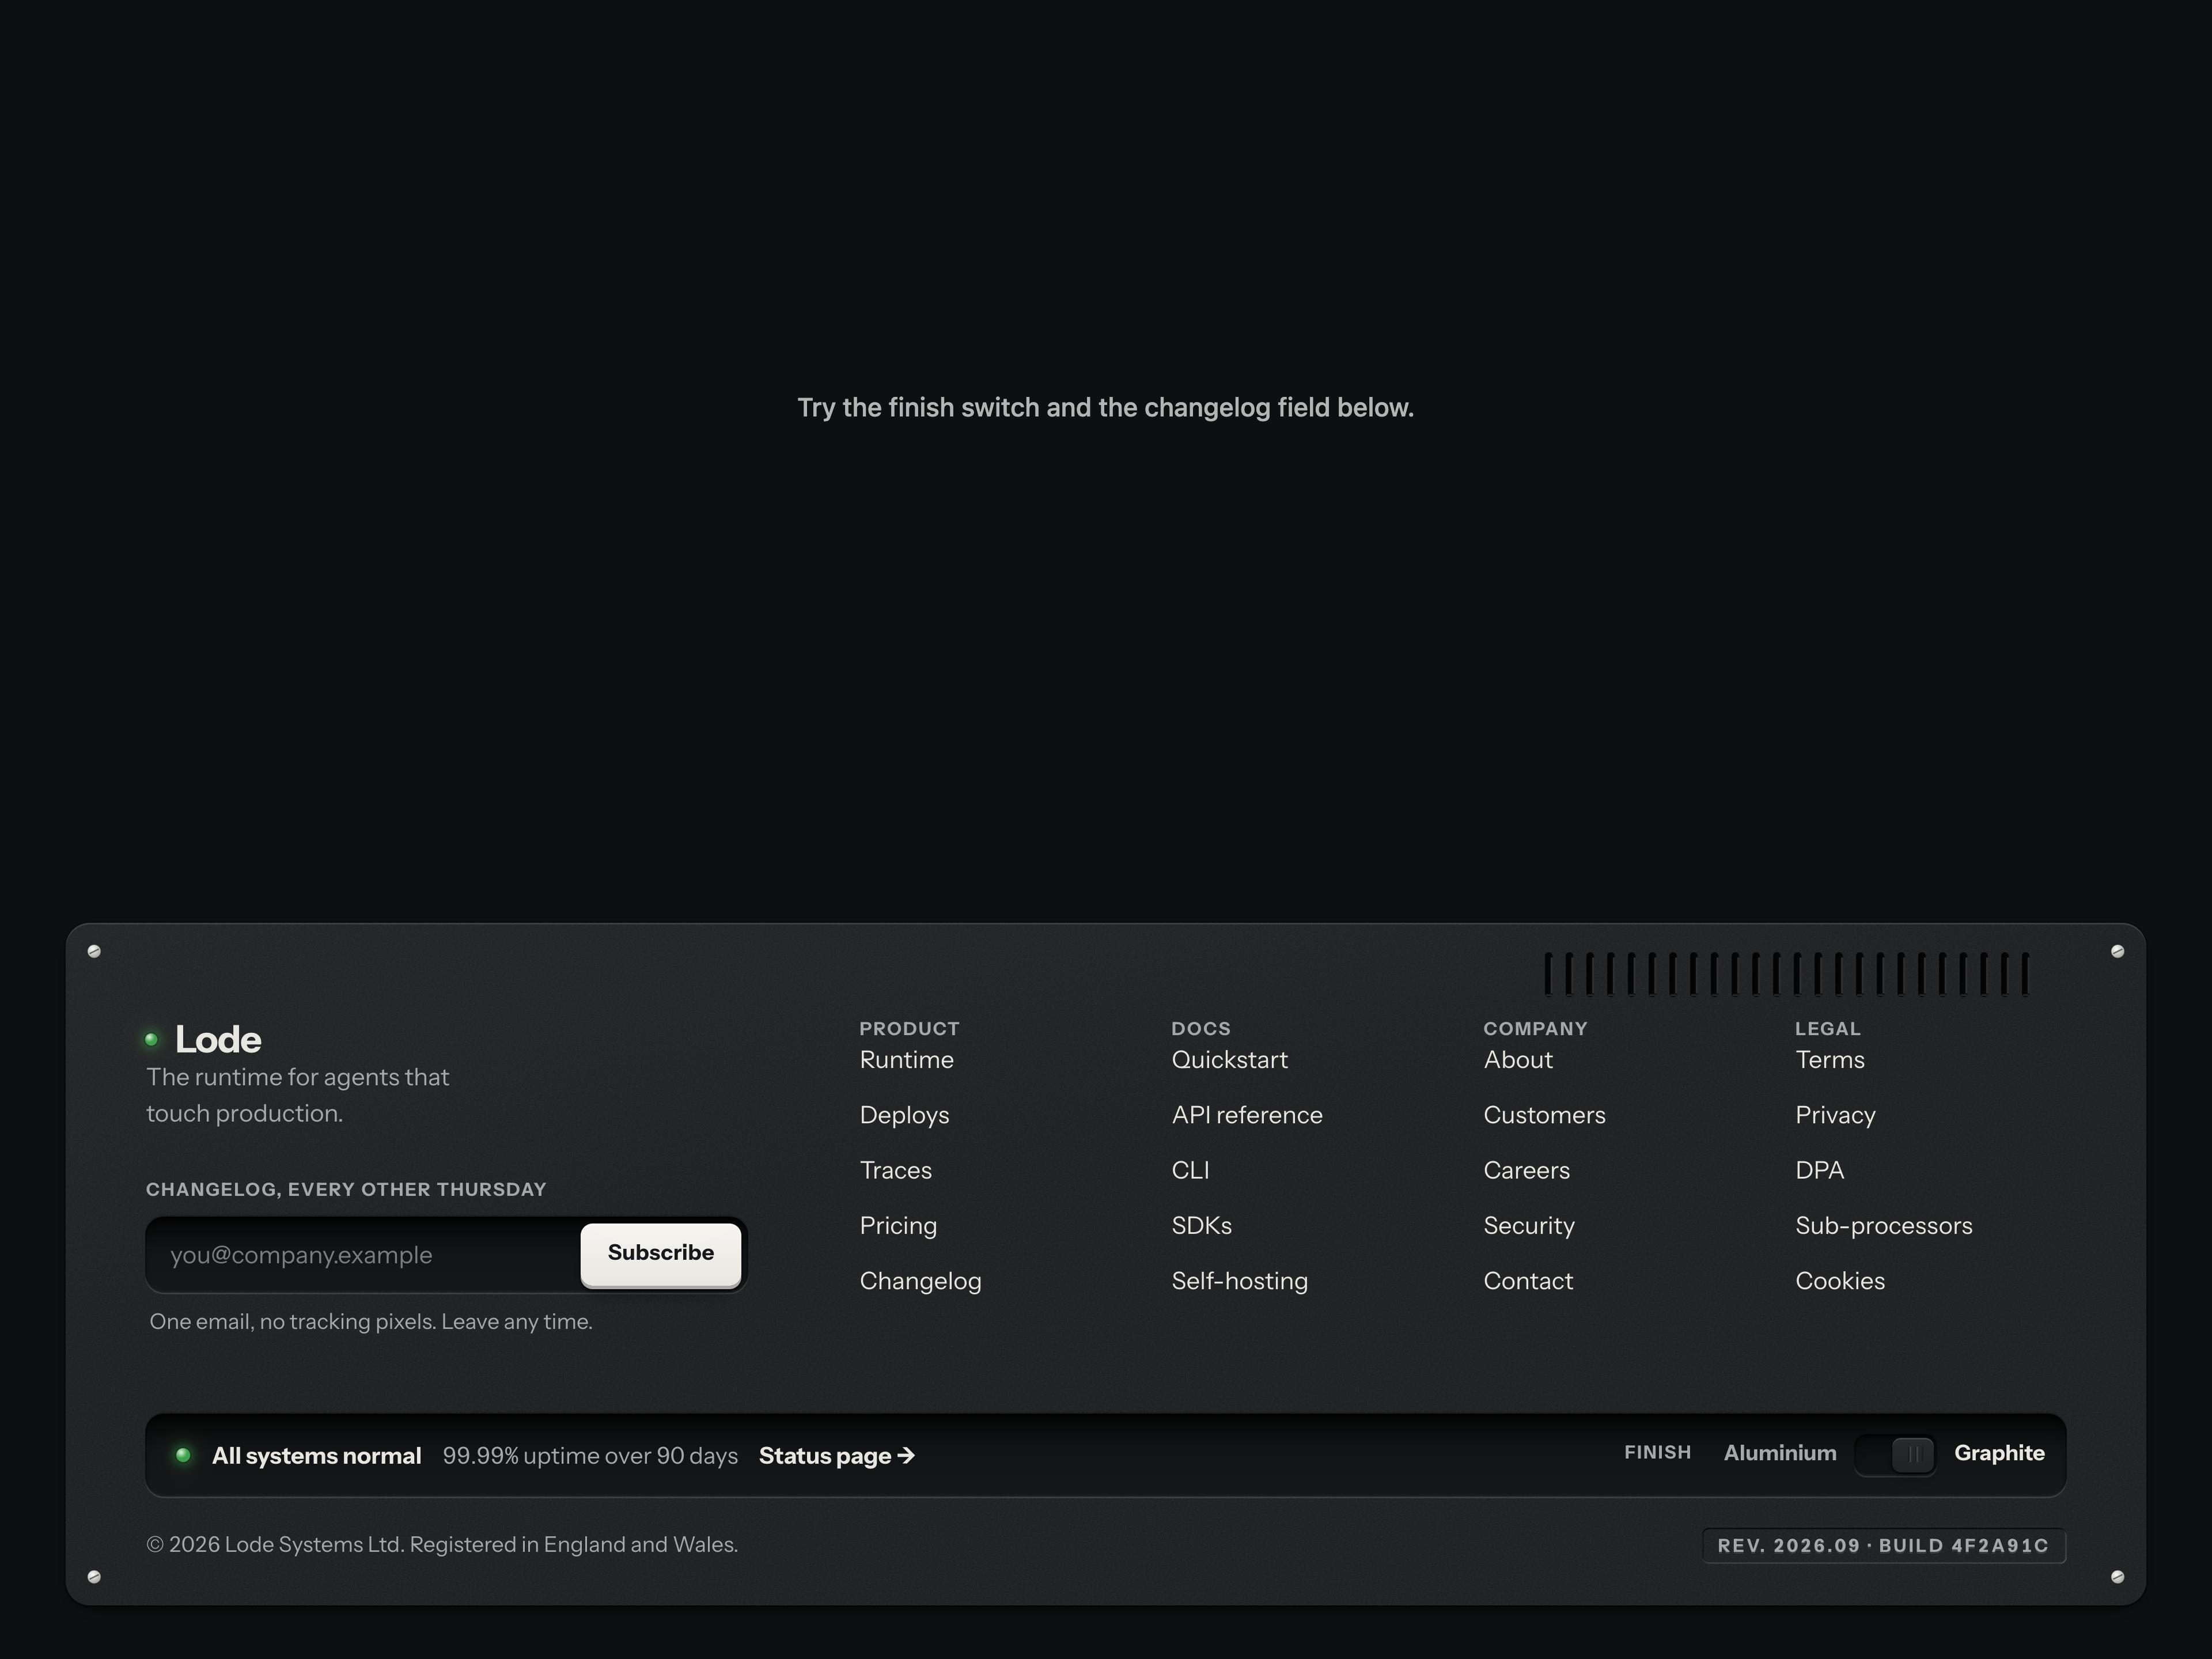Image resolution: width=2212 pixels, height=1659 pixels.
Task: Toggle the finish switch between Aluminium and Graphite
Action: pos(1894,1454)
